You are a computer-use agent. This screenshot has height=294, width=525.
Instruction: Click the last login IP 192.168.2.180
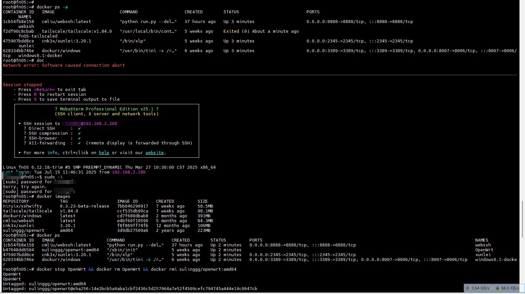tap(128, 172)
